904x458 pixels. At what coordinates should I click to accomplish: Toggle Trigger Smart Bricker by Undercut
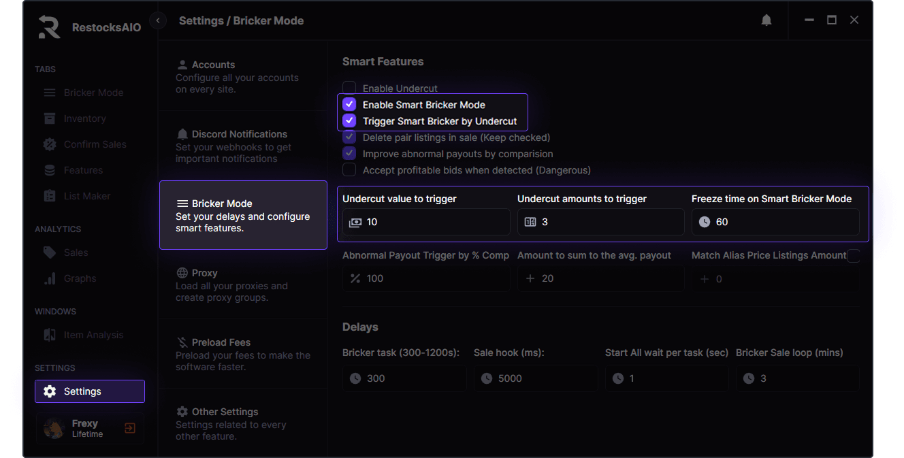pos(349,120)
